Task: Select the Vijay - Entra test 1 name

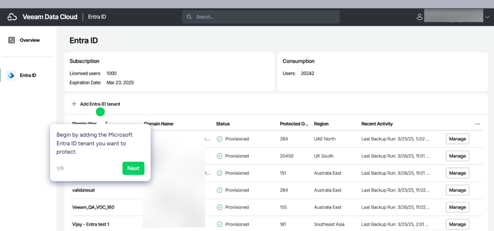Action: click(91, 224)
